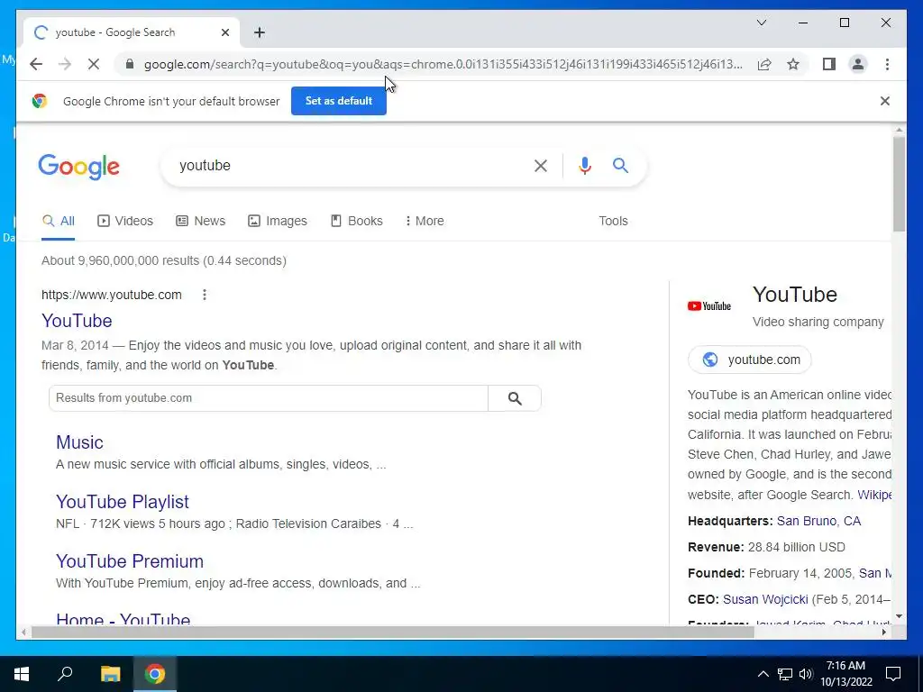Open the Music sitelink
The height and width of the screenshot is (692, 923).
(79, 442)
